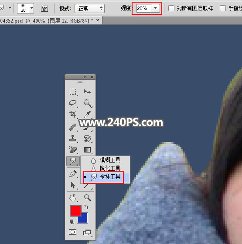The height and width of the screenshot is (244, 242).
Task: Select the Gradient tool
Action: click(x=87, y=150)
